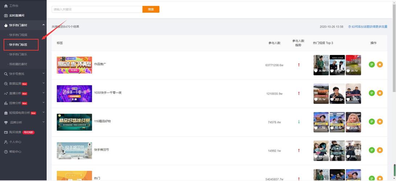Click the keyword search input field

point(97,9)
